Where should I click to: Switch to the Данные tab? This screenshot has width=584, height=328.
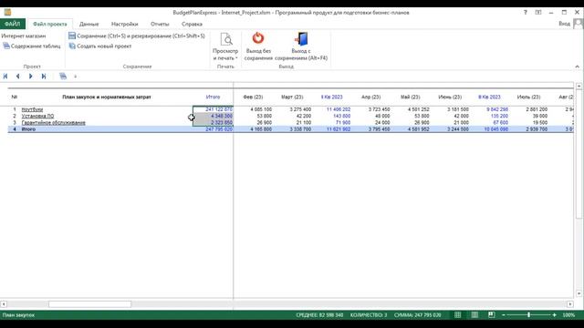click(89, 24)
